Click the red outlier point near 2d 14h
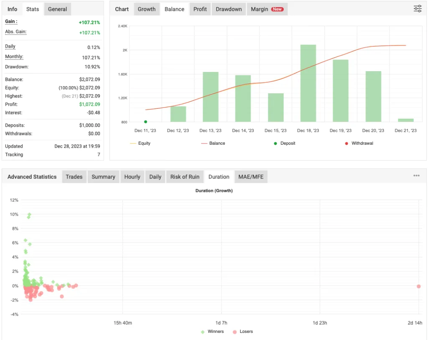The width and height of the screenshot is (428, 340). point(418,286)
